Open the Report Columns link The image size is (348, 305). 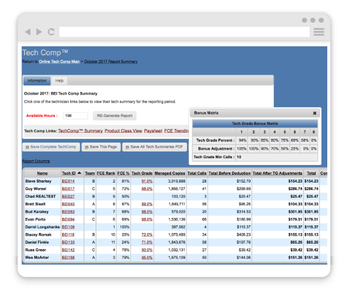tap(36, 161)
